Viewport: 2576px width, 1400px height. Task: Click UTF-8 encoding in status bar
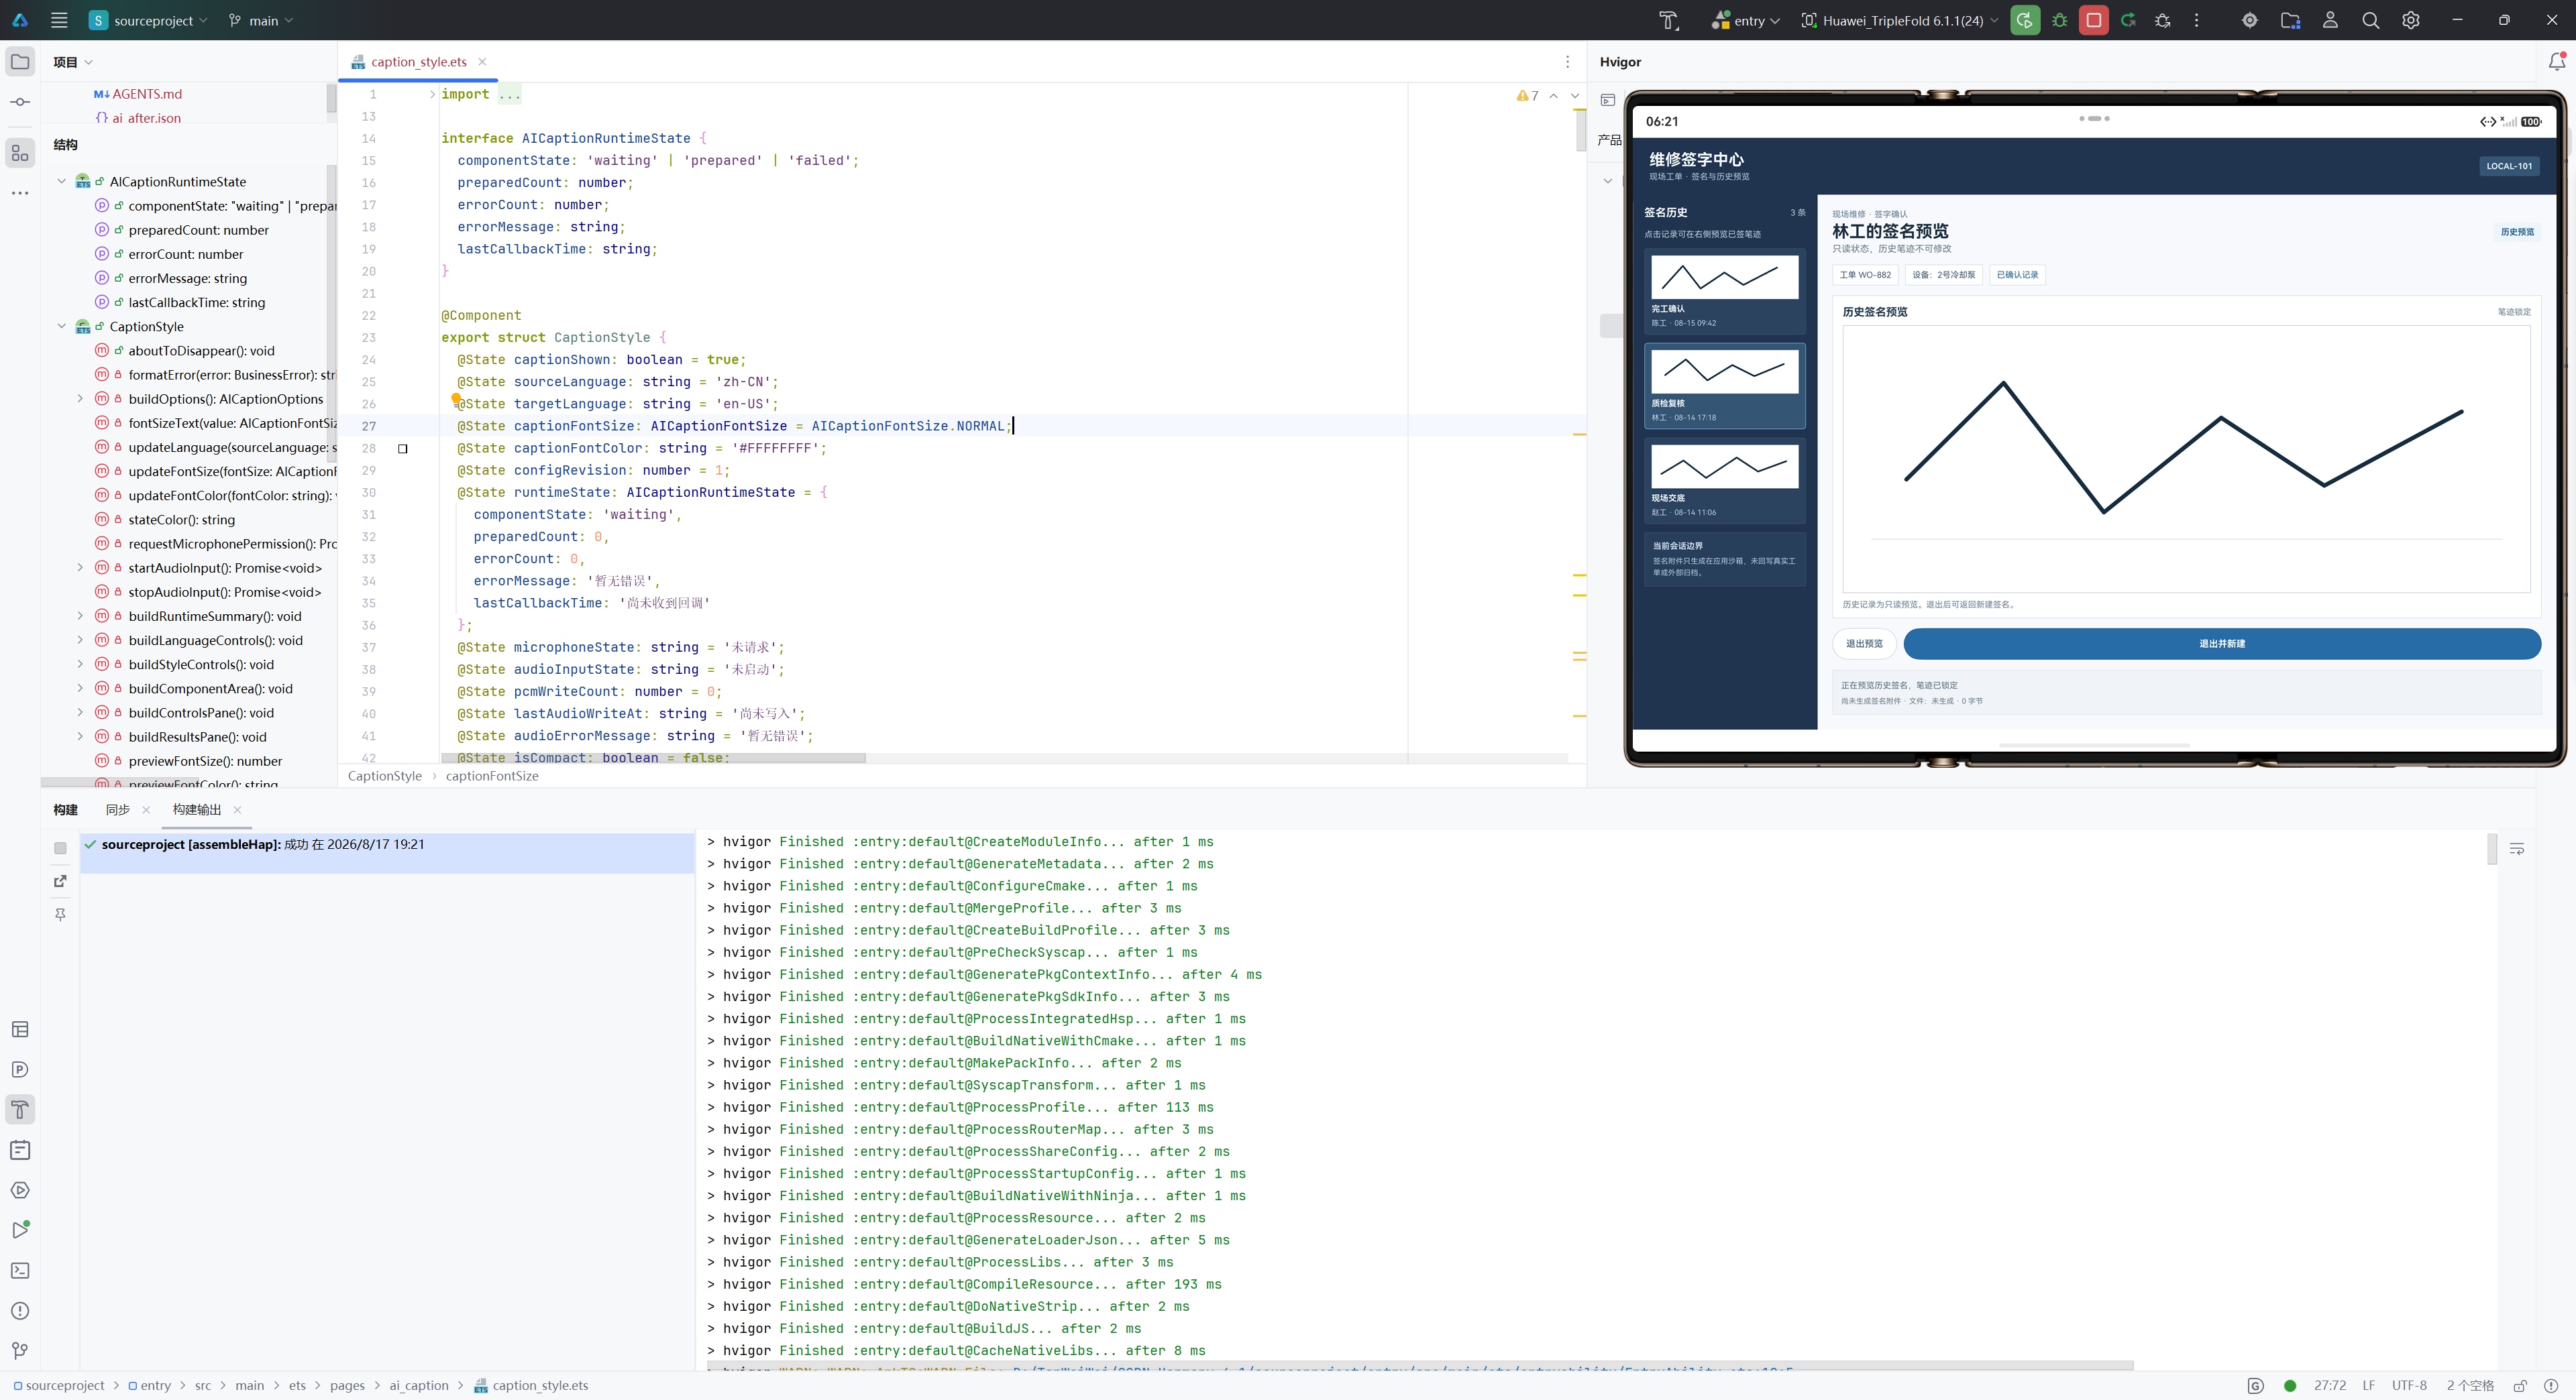[2409, 1385]
